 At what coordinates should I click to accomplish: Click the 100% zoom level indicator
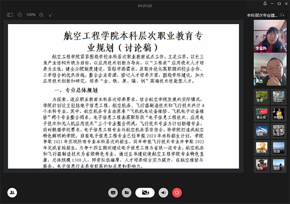[x=30, y=15]
